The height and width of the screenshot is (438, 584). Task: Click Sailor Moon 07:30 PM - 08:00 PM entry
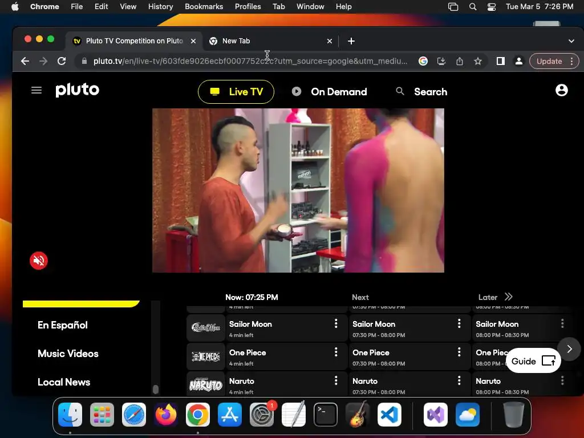[x=409, y=328]
